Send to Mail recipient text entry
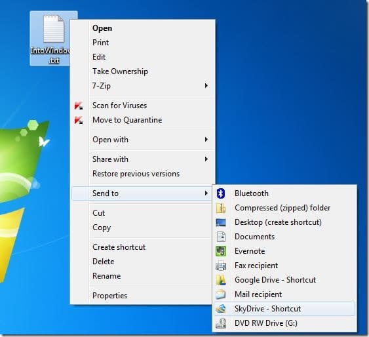The width and height of the screenshot is (369, 337). pos(258,294)
